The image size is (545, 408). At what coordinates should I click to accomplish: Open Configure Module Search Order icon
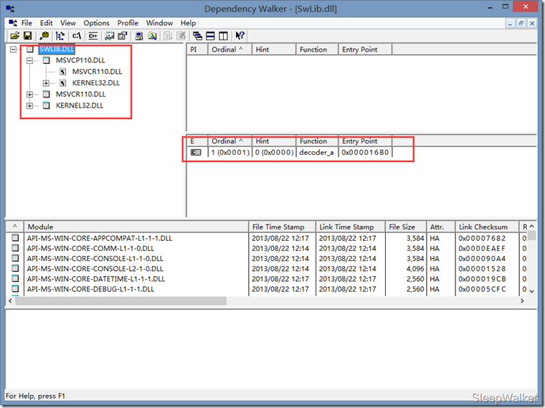tap(152, 36)
